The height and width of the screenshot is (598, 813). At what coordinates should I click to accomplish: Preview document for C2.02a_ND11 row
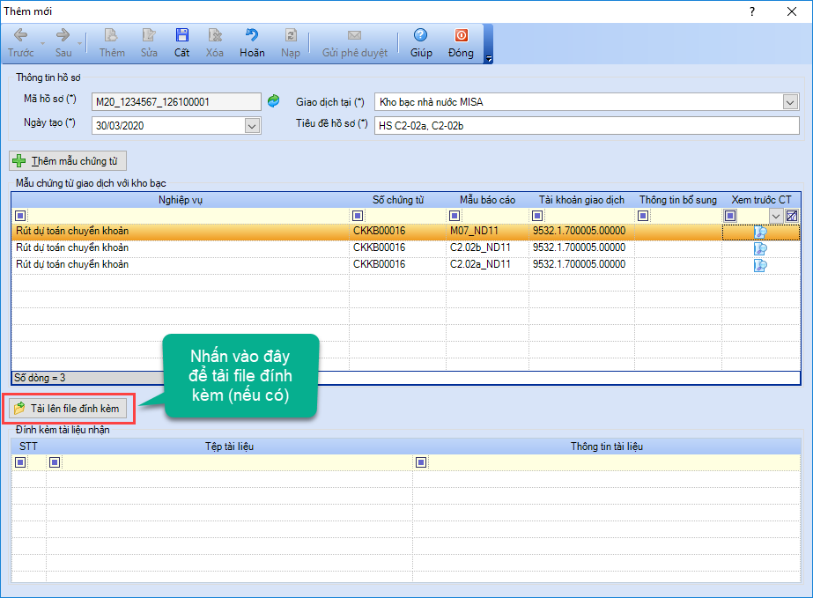[x=760, y=266]
